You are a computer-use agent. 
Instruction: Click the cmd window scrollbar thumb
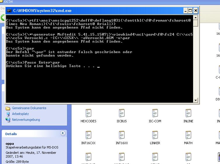point(195,23)
